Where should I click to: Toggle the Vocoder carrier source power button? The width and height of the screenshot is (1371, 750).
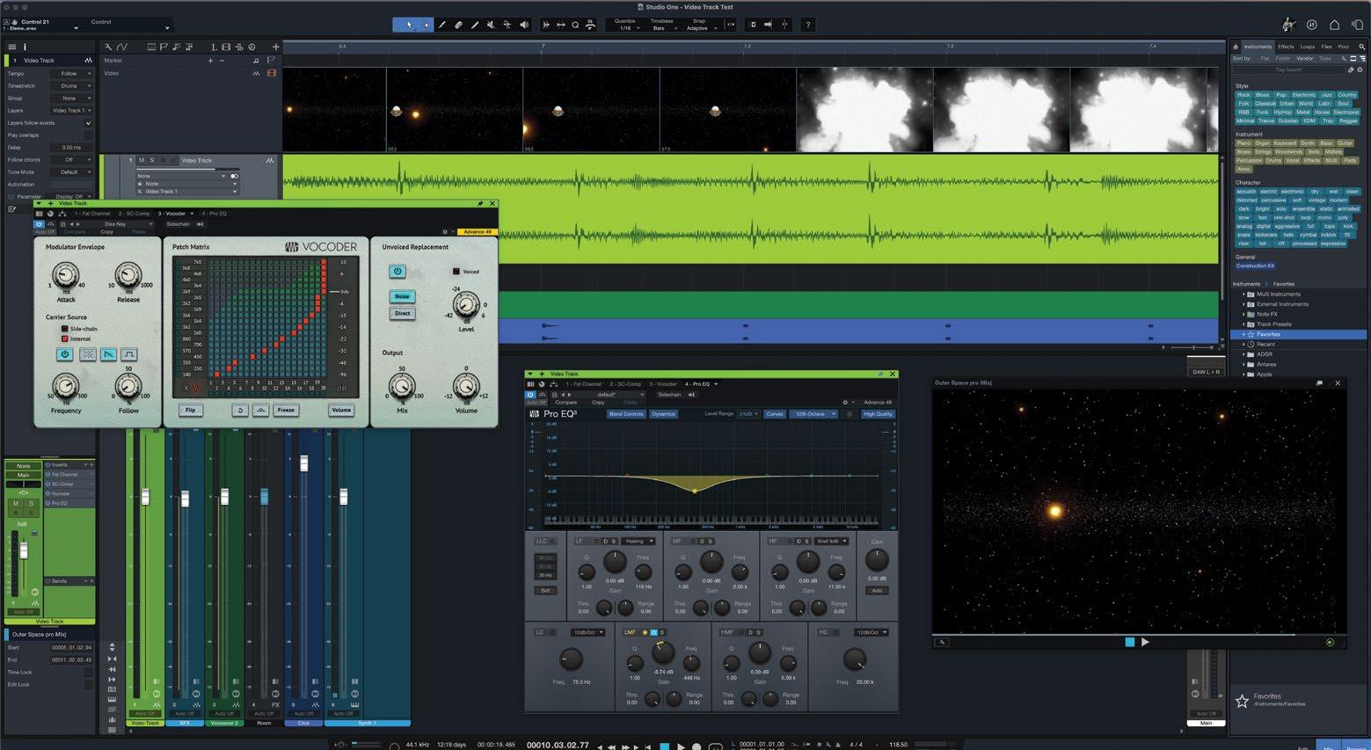point(65,354)
